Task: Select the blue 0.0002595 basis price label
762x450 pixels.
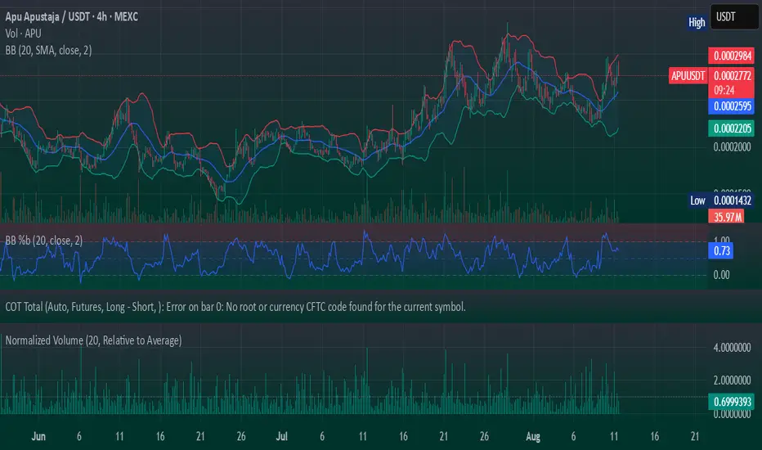Action: point(730,106)
